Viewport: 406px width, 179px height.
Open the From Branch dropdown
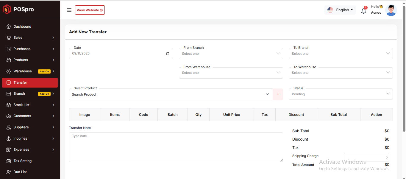(231, 54)
